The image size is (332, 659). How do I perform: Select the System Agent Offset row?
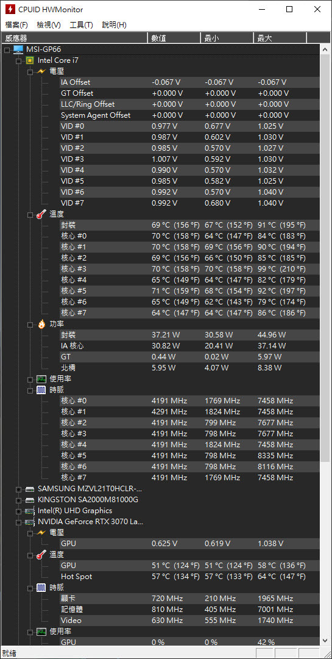(189, 115)
